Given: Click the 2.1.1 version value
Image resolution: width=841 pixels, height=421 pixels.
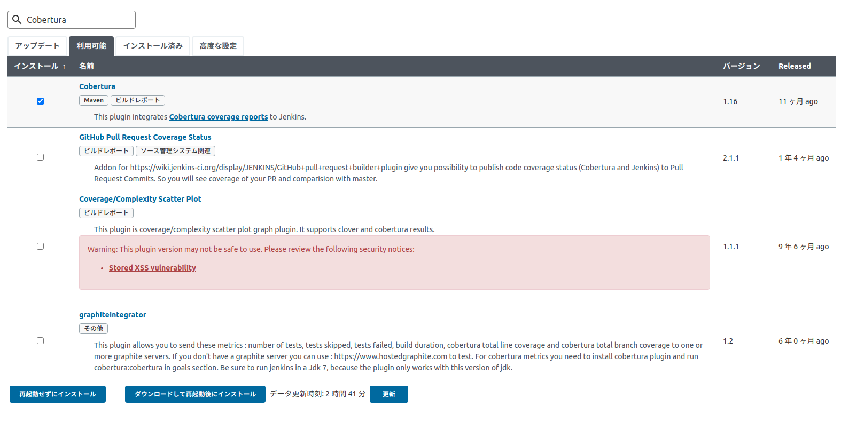Looking at the screenshot, I should 731,158.
